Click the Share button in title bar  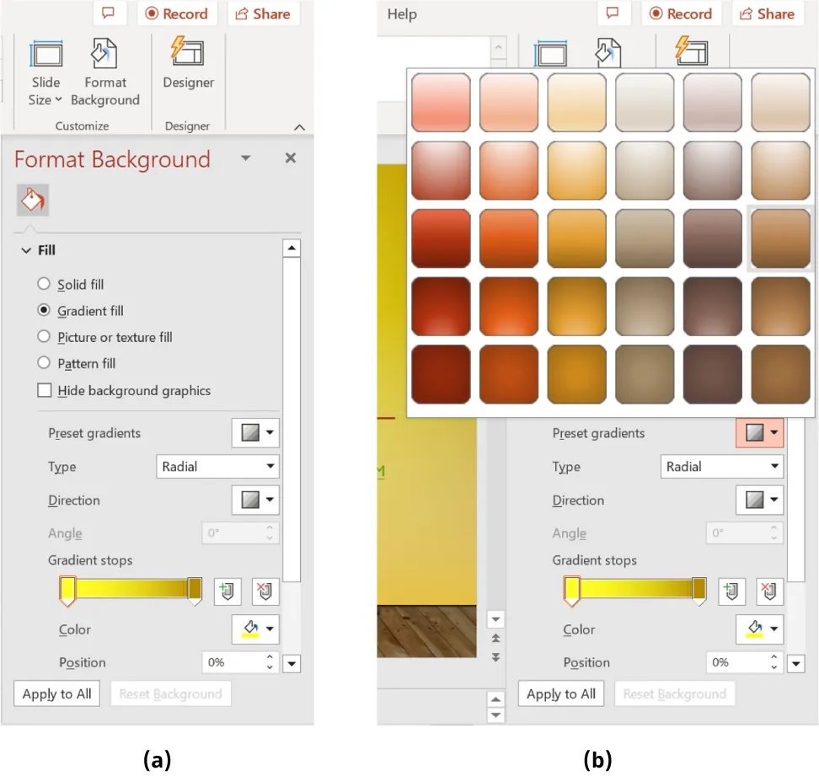[263, 13]
